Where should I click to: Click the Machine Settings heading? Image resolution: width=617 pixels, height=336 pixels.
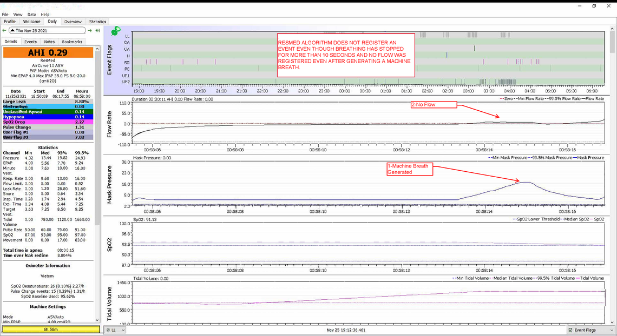48,307
